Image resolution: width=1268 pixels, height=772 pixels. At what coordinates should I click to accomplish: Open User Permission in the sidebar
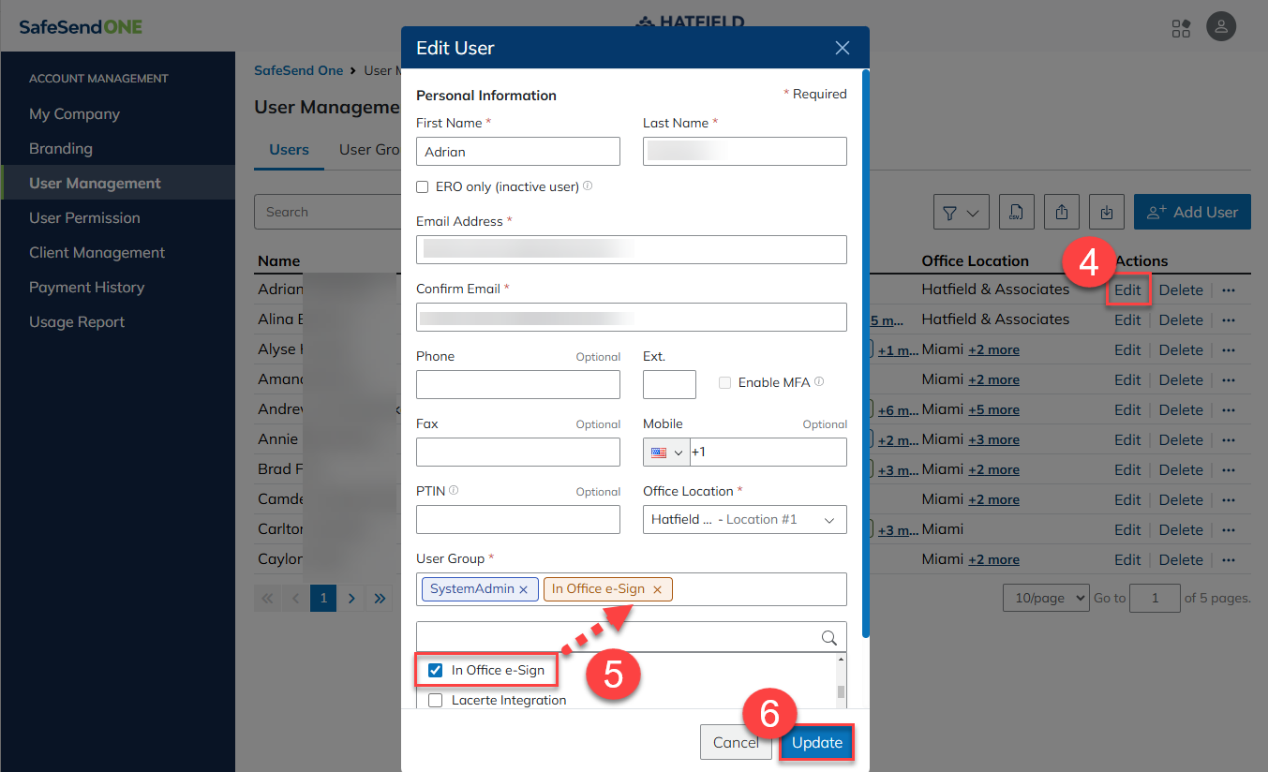(x=84, y=218)
